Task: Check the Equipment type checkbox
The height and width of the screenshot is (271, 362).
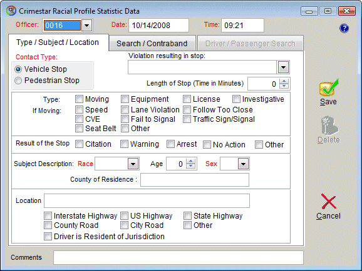Action: tap(125, 99)
